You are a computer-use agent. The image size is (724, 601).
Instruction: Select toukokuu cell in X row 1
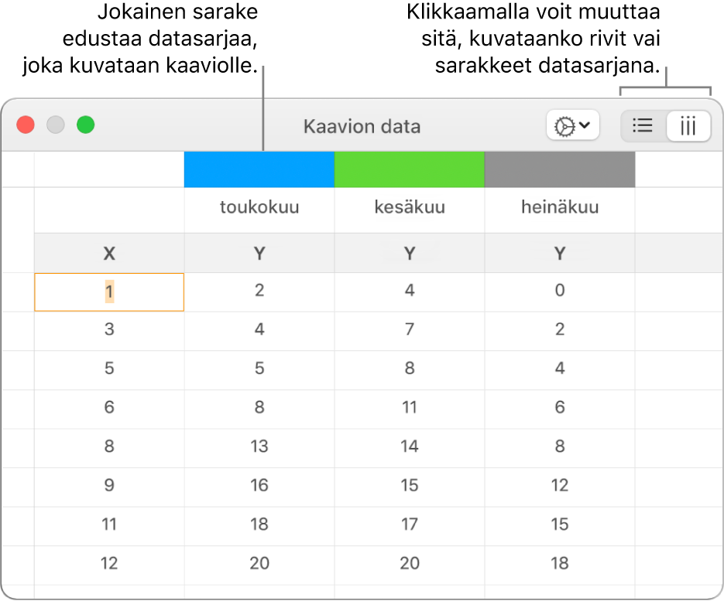[259, 292]
